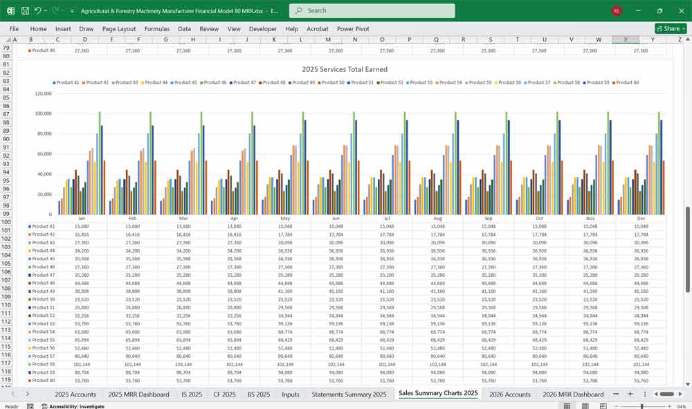Click the Save icon in title bar
692x409 pixels.
25,11
